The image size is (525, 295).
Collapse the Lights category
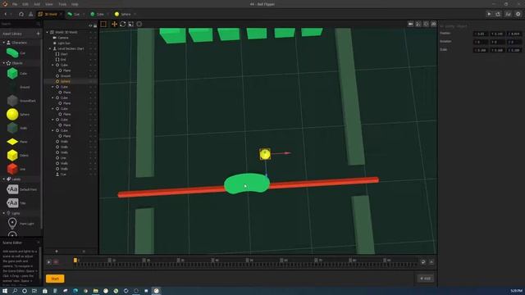click(x=3, y=213)
